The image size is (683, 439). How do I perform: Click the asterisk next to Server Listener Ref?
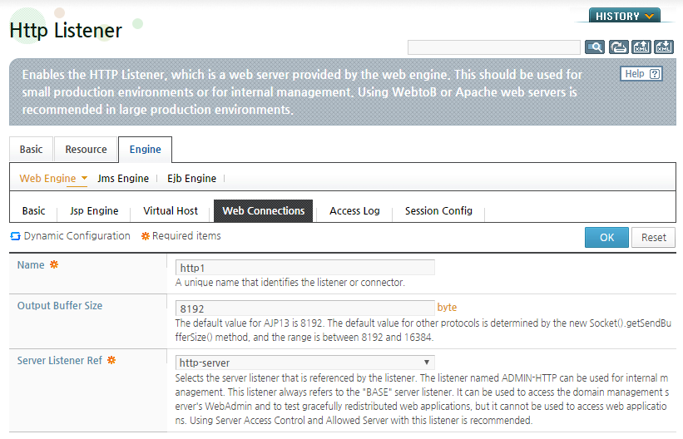(x=111, y=360)
